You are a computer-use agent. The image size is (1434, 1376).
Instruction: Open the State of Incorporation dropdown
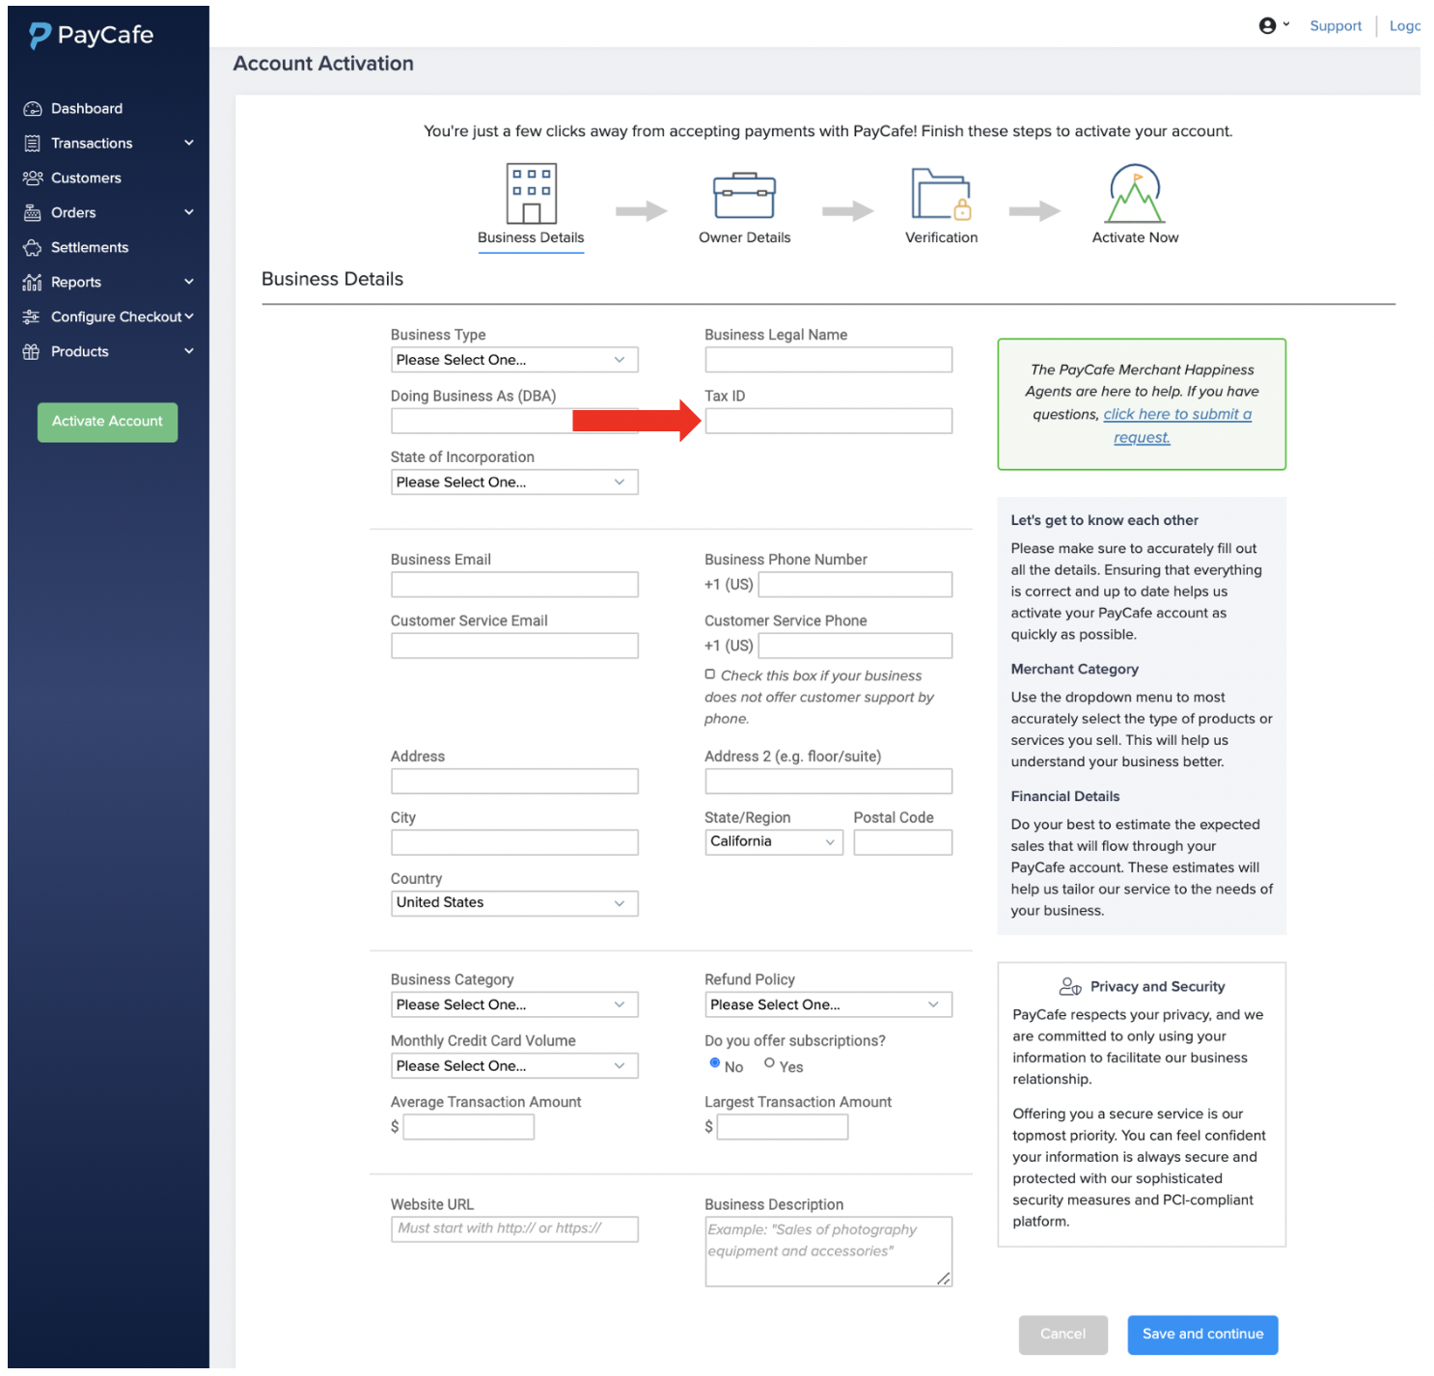pyautogui.click(x=514, y=483)
